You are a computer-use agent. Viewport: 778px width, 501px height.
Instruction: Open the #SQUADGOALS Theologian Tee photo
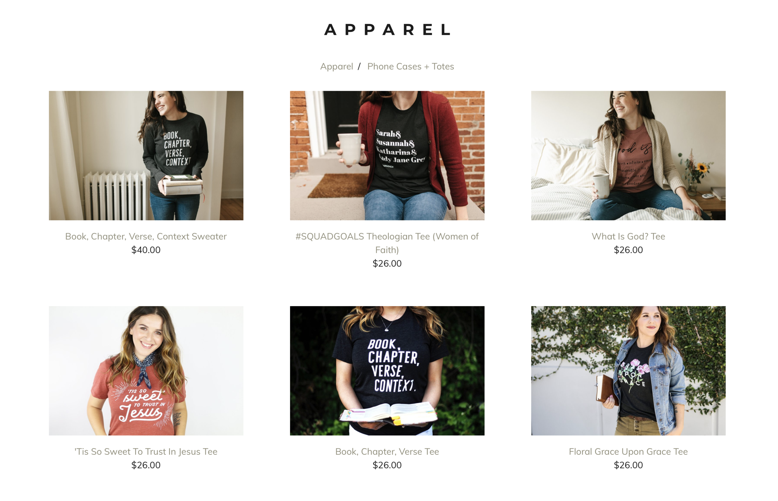[x=387, y=155]
